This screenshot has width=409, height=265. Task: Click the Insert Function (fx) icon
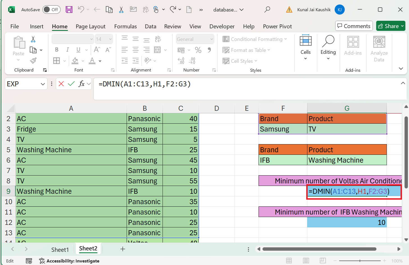coord(81,84)
